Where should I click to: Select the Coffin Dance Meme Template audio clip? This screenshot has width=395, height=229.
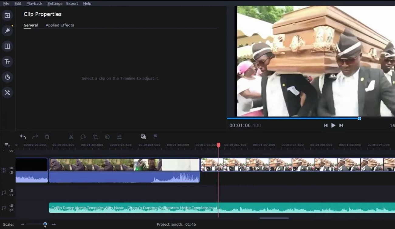tap(222, 208)
